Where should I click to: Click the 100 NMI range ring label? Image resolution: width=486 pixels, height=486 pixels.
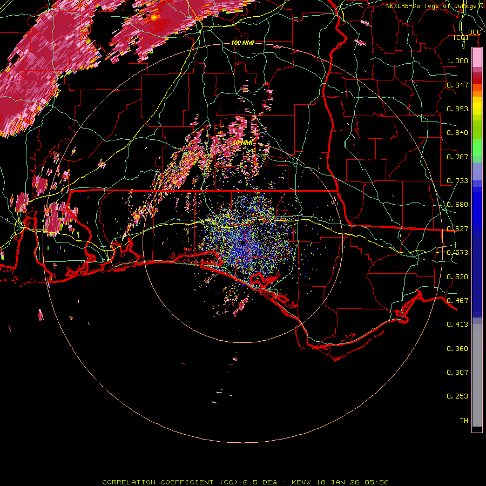242,43
